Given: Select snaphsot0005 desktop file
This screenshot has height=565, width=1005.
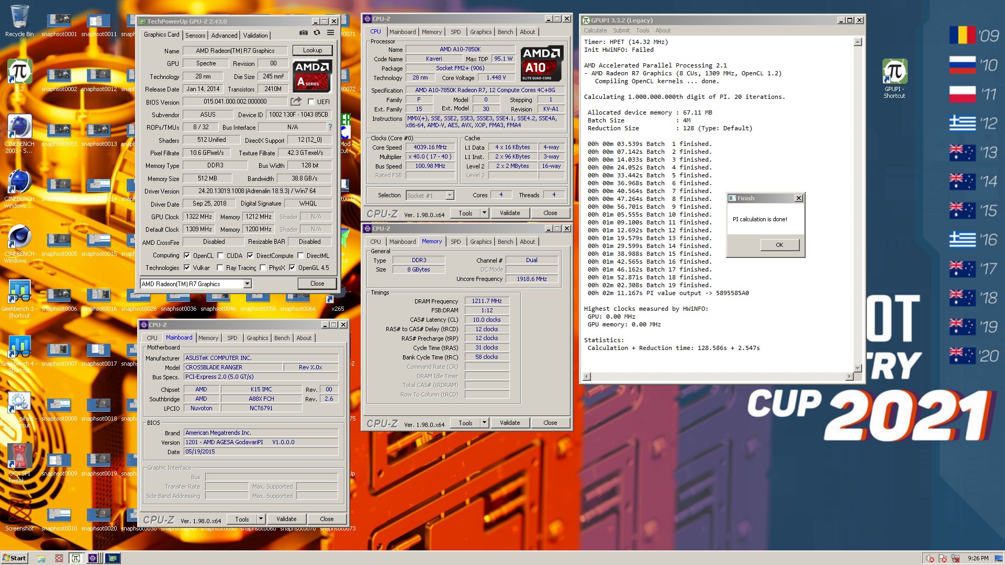Looking at the screenshot, I should (59, 245).
